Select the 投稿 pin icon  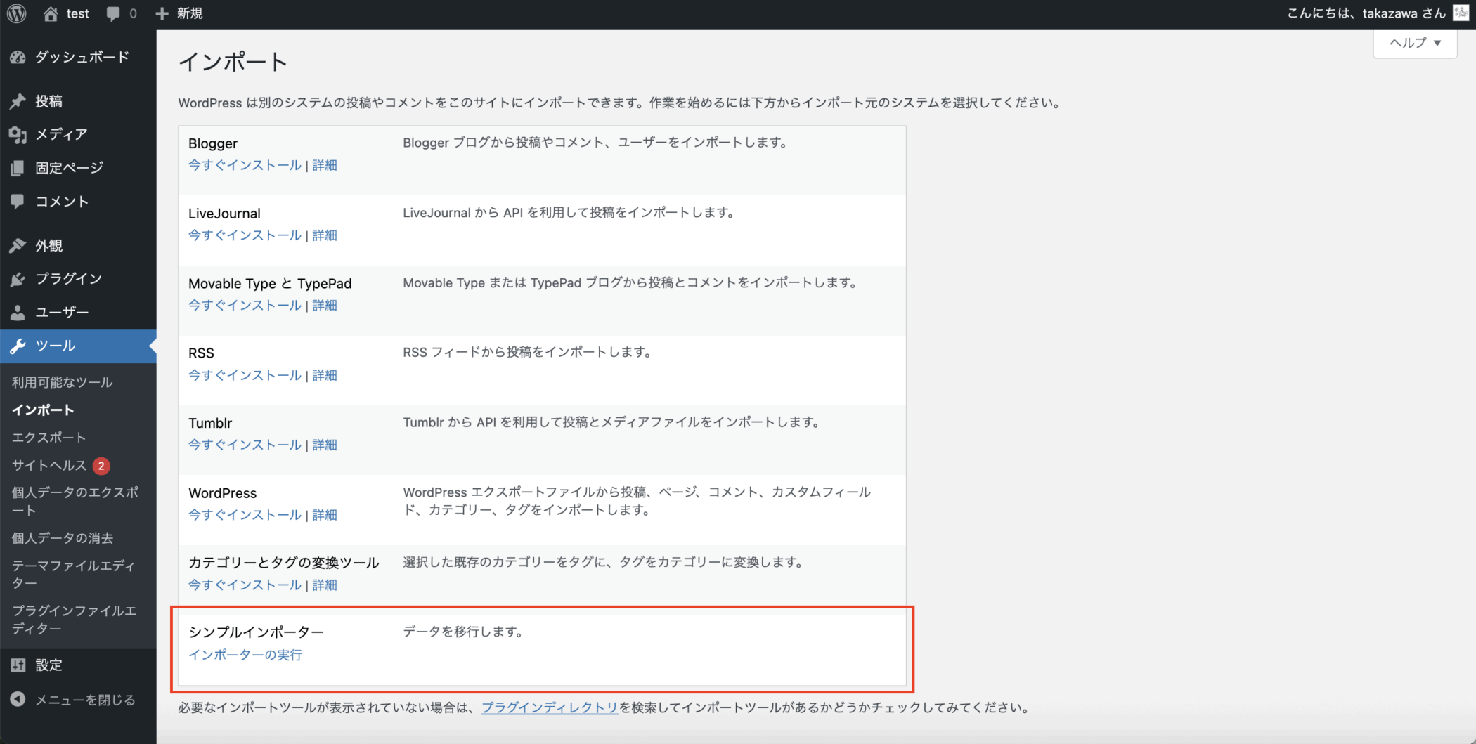click(x=18, y=101)
